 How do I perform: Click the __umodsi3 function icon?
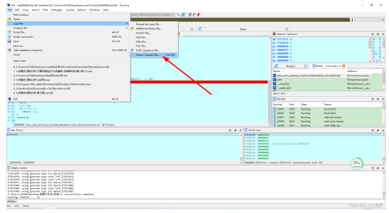pyautogui.click(x=275, y=84)
